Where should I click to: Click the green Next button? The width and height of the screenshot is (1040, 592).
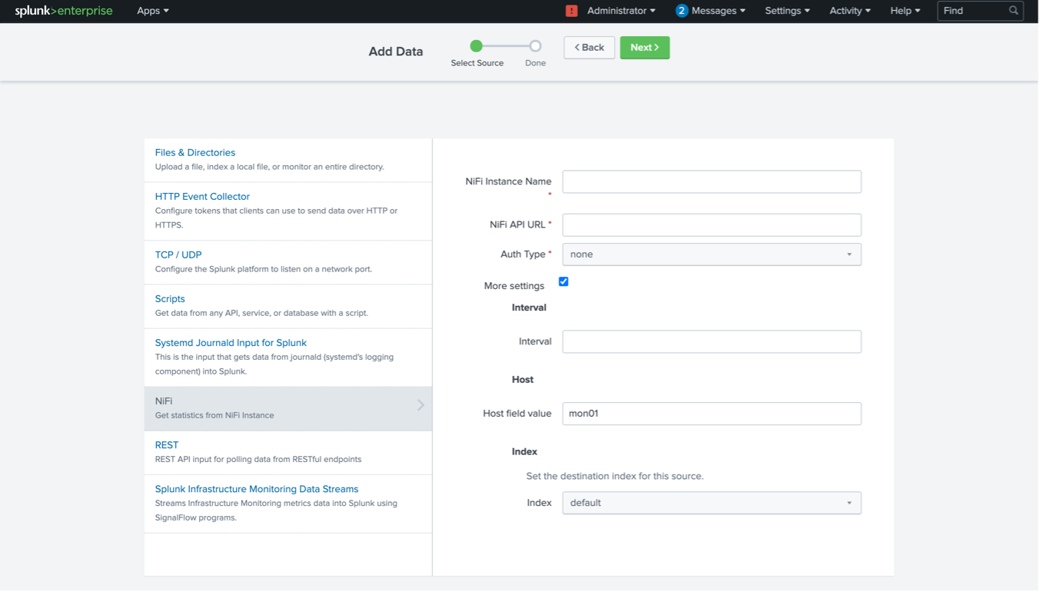(645, 48)
